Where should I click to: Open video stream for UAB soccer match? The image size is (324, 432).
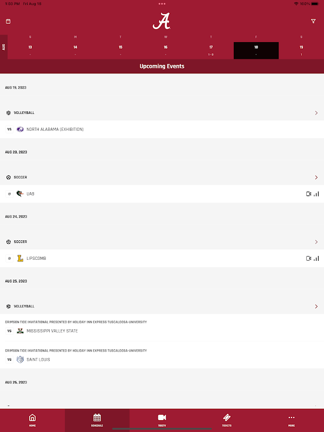tap(308, 194)
